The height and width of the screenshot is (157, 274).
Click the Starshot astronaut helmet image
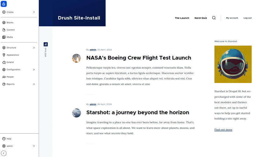[233, 64]
